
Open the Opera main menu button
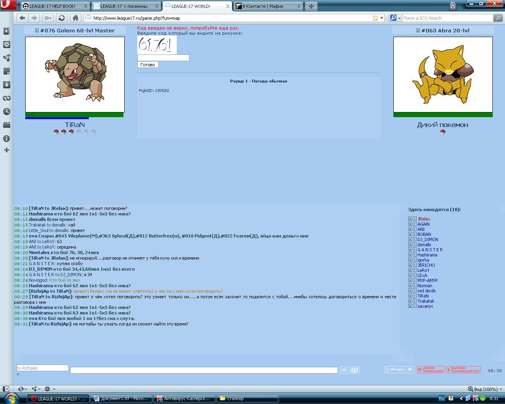8,6
